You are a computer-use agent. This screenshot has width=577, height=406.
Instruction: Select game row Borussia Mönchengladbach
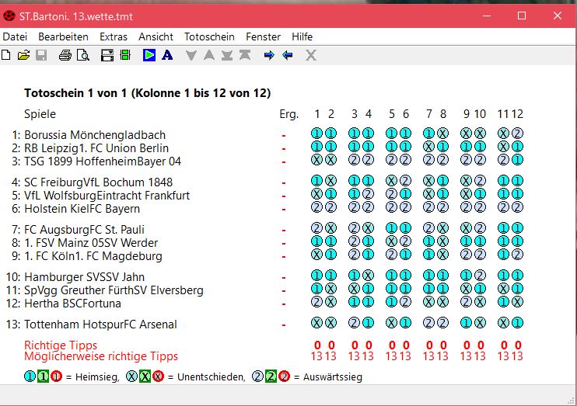pos(95,135)
